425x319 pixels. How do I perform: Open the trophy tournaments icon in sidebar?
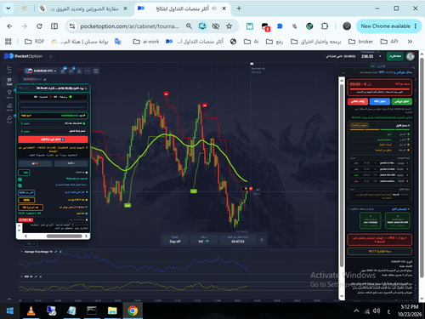[x=9, y=94]
